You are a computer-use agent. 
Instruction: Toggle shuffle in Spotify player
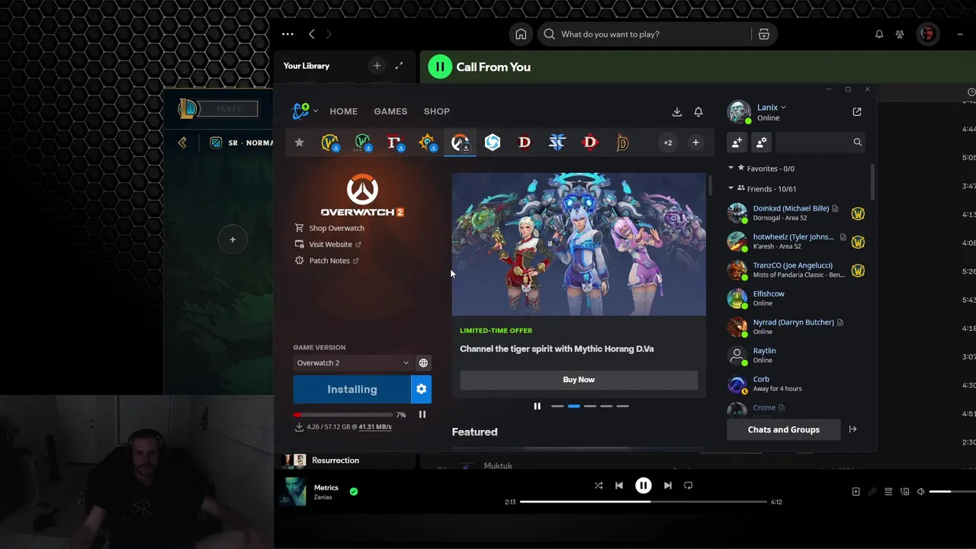coord(599,486)
